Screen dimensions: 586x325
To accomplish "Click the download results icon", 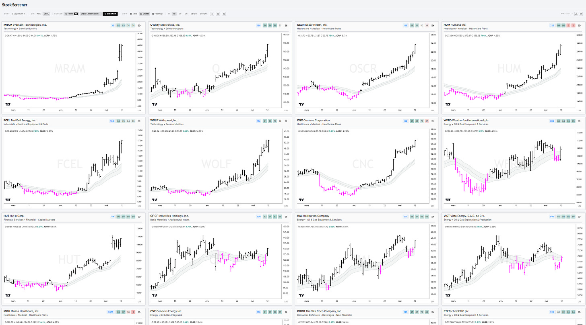I will tap(576, 14).
